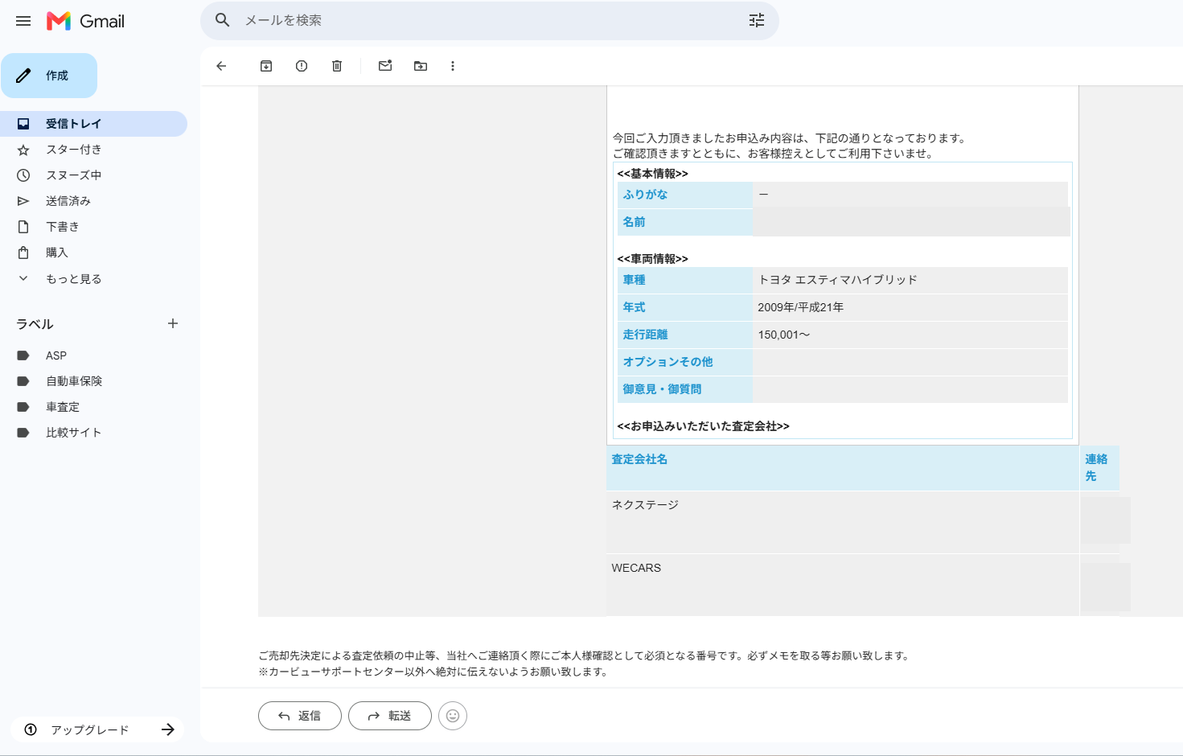Viewport: 1183px width, 756px height.
Task: Select the 車査定 label
Action: pos(93,407)
